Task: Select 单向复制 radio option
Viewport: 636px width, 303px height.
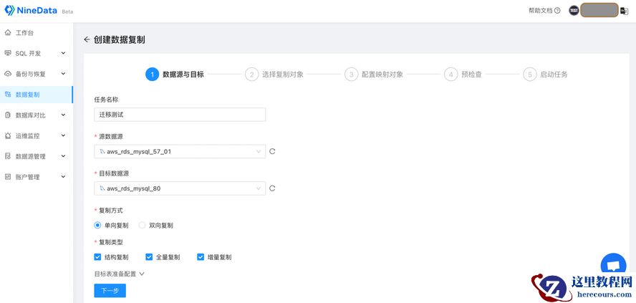Action: (97, 225)
